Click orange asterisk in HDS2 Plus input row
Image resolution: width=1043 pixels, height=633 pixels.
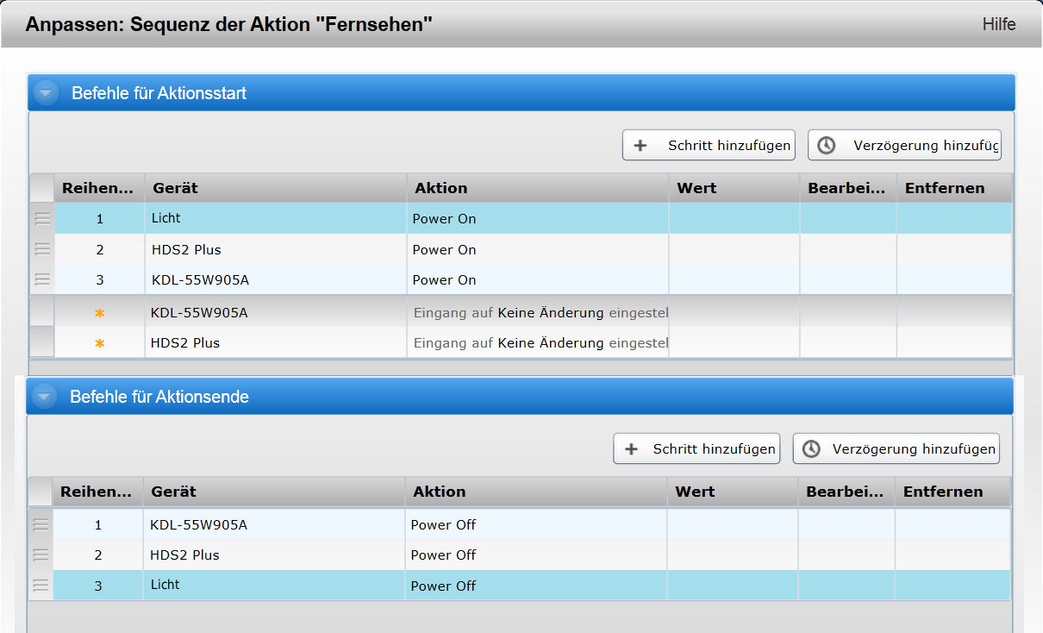coord(99,344)
